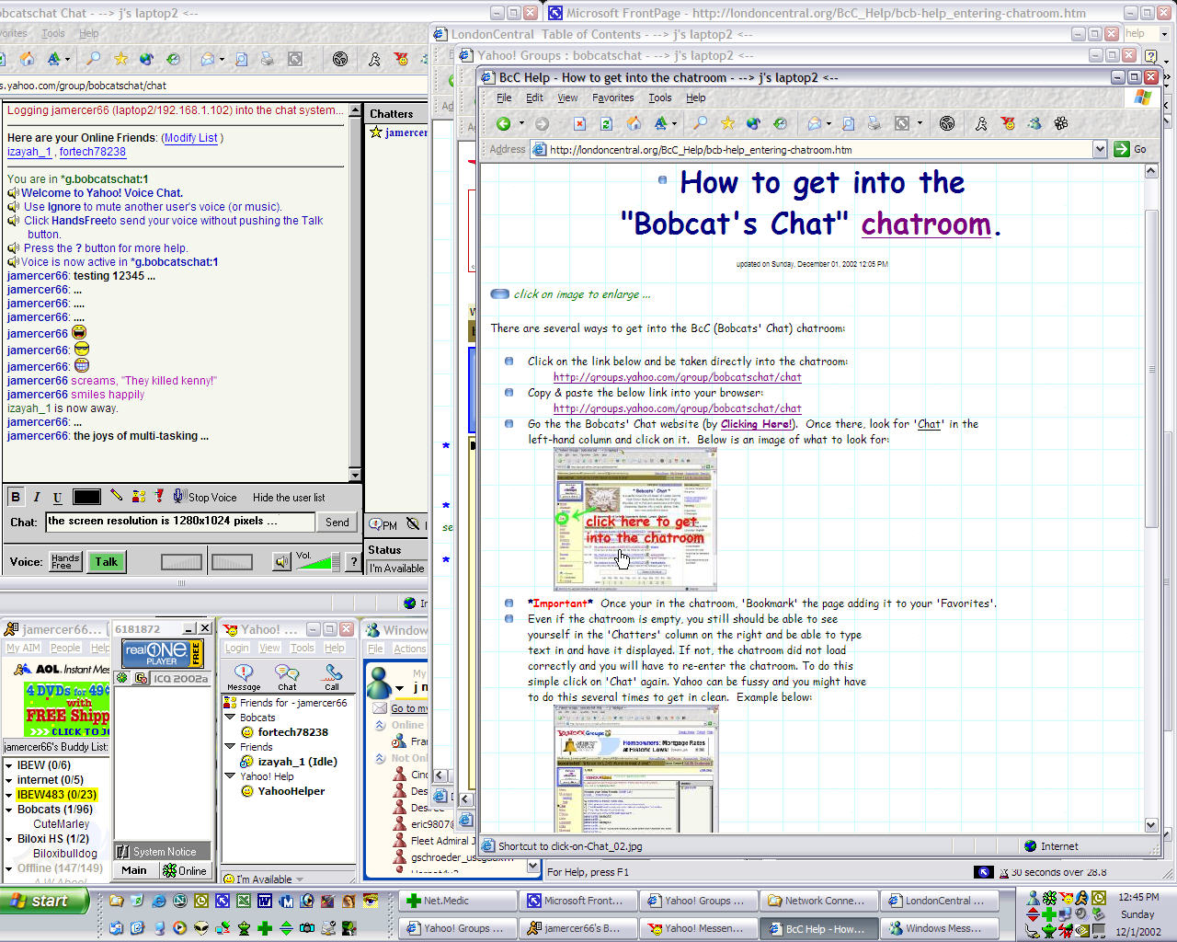Toggle Underline formatting in chat

[57, 497]
